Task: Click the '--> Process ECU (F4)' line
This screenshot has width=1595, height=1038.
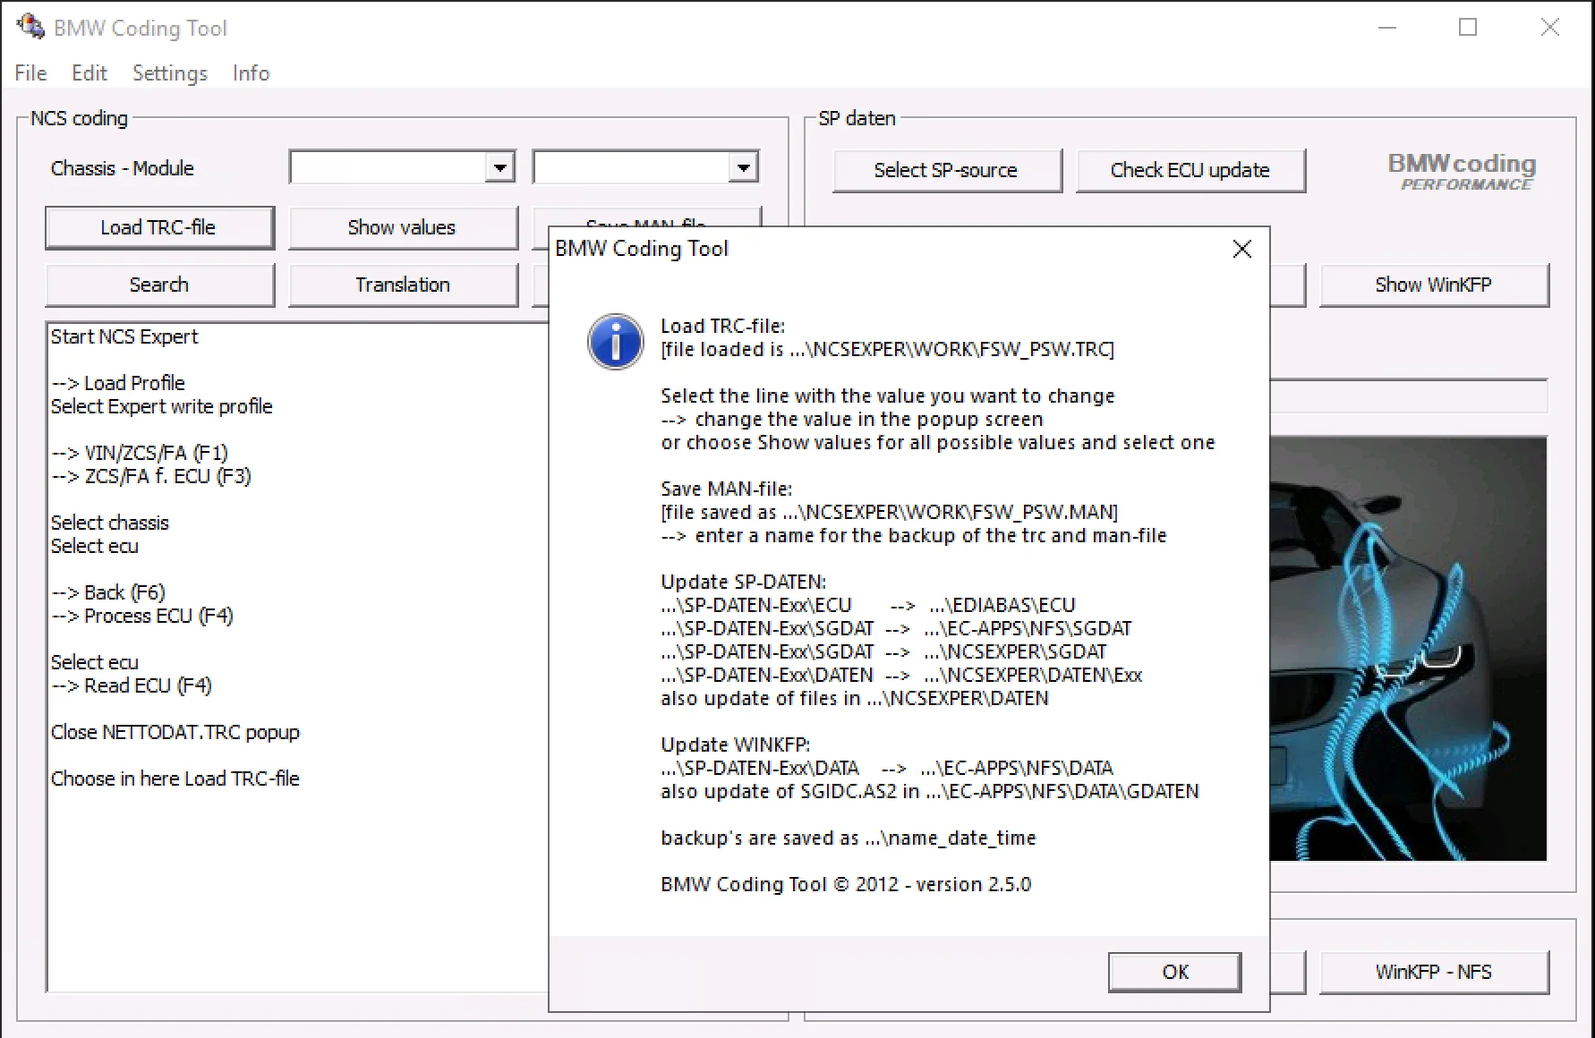Action: 142,616
